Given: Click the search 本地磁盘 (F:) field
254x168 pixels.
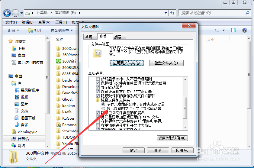Looking at the screenshot, I should [x=215, y=13].
